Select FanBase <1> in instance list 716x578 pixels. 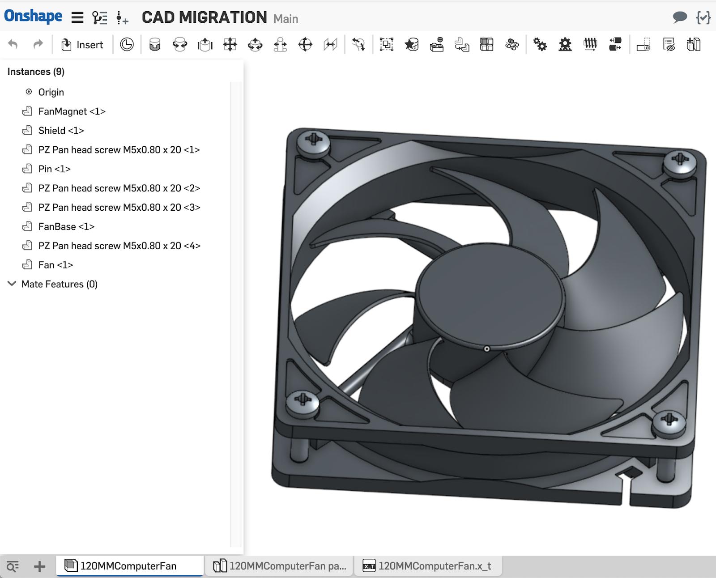[66, 226]
